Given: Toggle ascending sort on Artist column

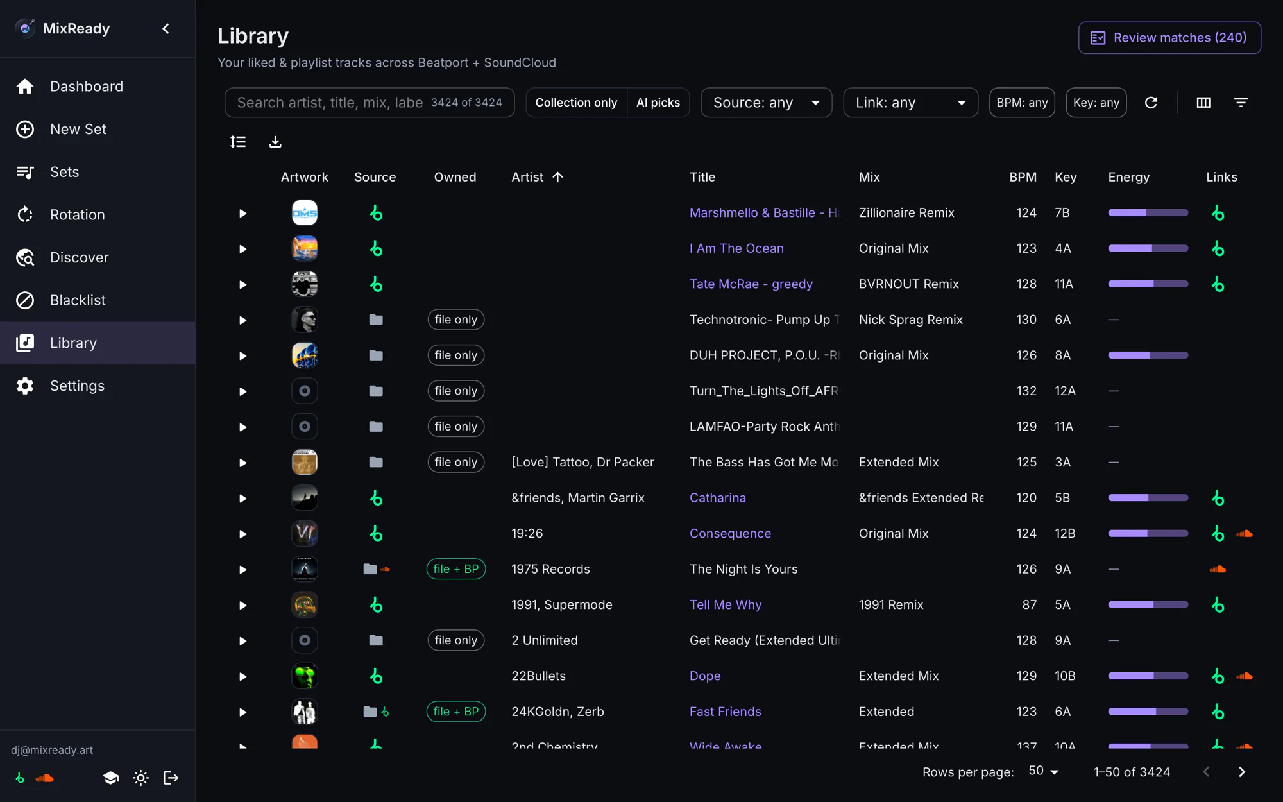Looking at the screenshot, I should [x=557, y=177].
